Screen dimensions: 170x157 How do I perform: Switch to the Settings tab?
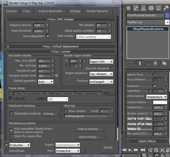point(75,11)
